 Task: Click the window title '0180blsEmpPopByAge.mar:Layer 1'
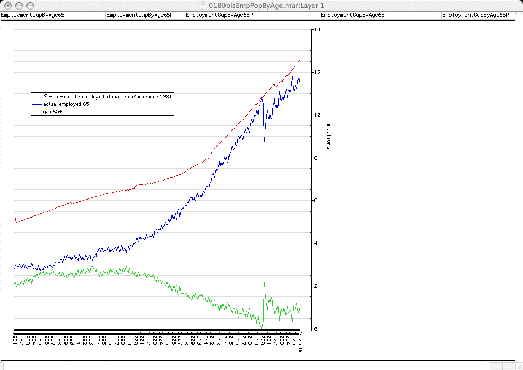(266, 5)
